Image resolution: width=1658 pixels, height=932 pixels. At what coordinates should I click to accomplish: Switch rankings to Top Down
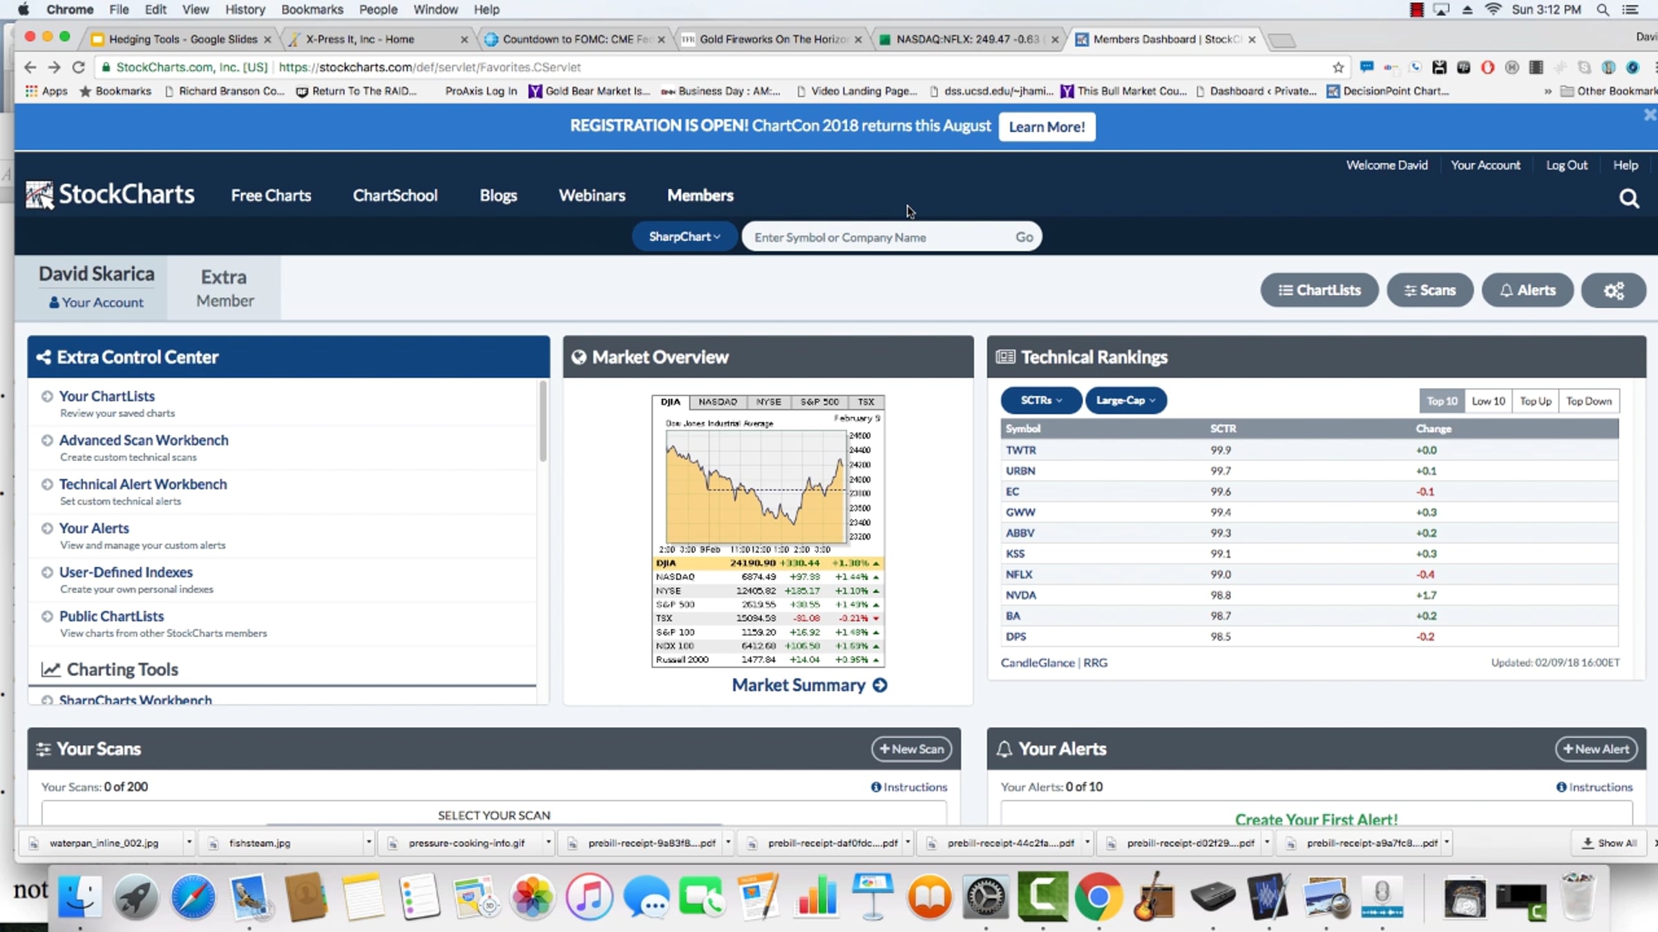(x=1589, y=401)
